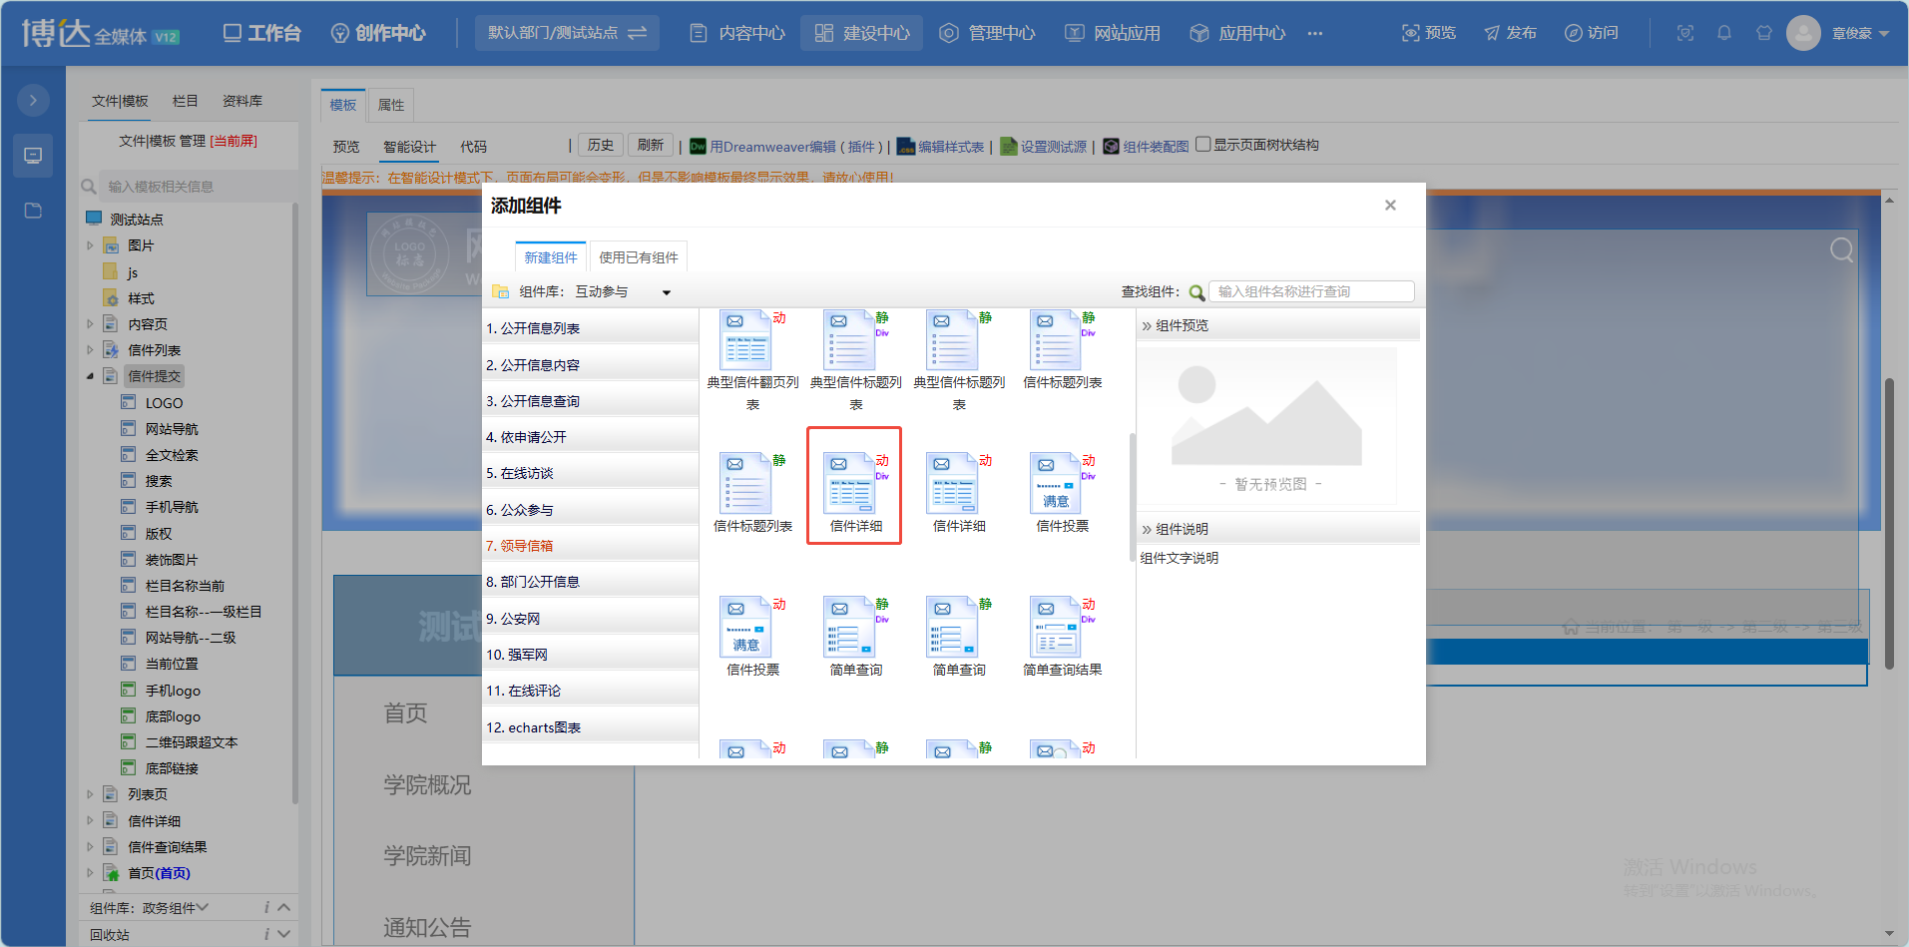
Task: Expand the 内容页 tree node
Action: 90,324
